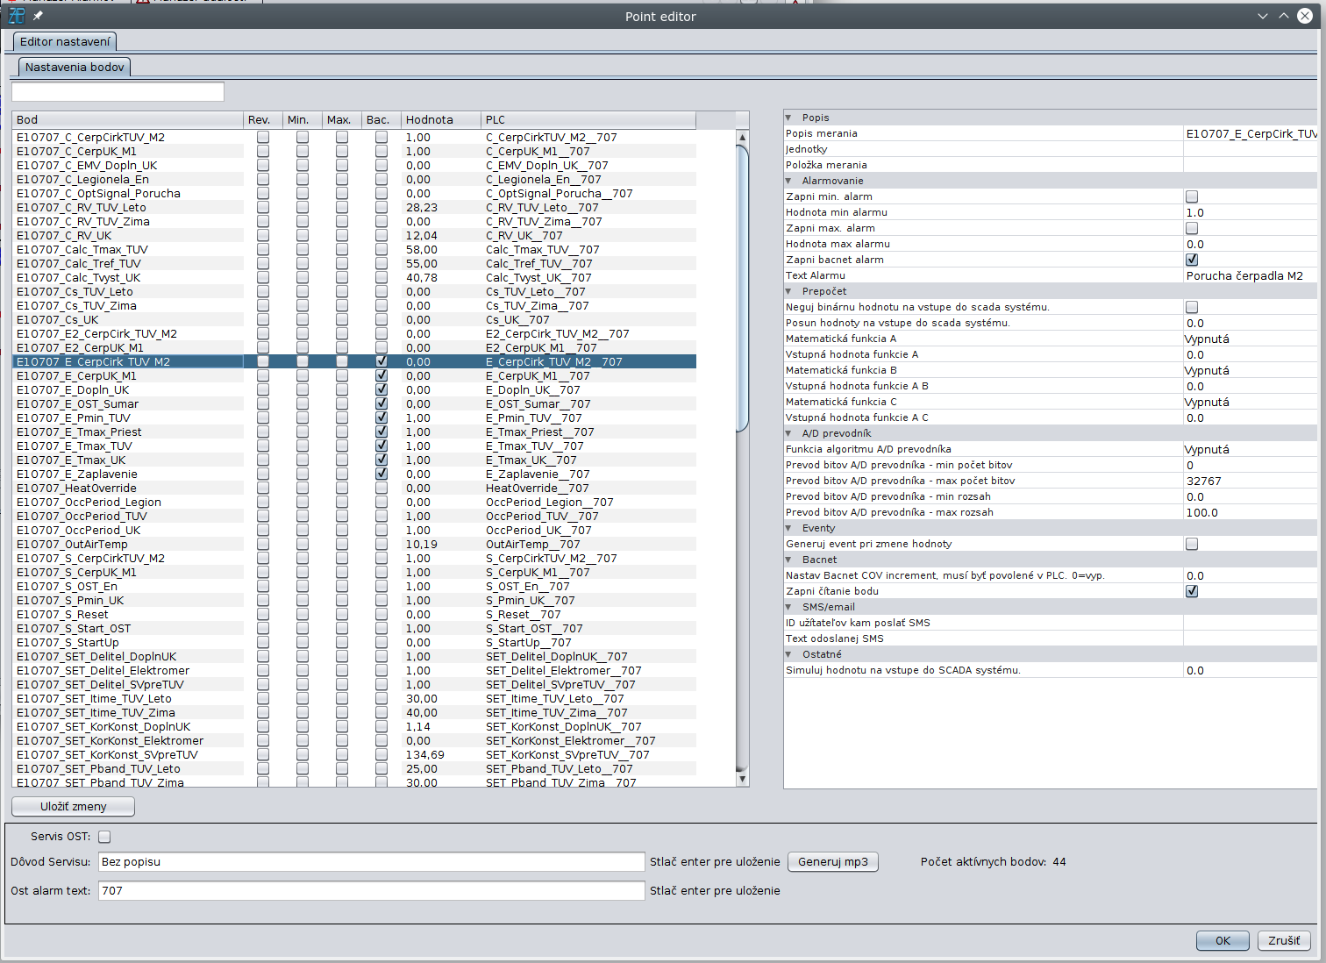Click the point filter search field
Screen dimensions: 1326x963
118,91
